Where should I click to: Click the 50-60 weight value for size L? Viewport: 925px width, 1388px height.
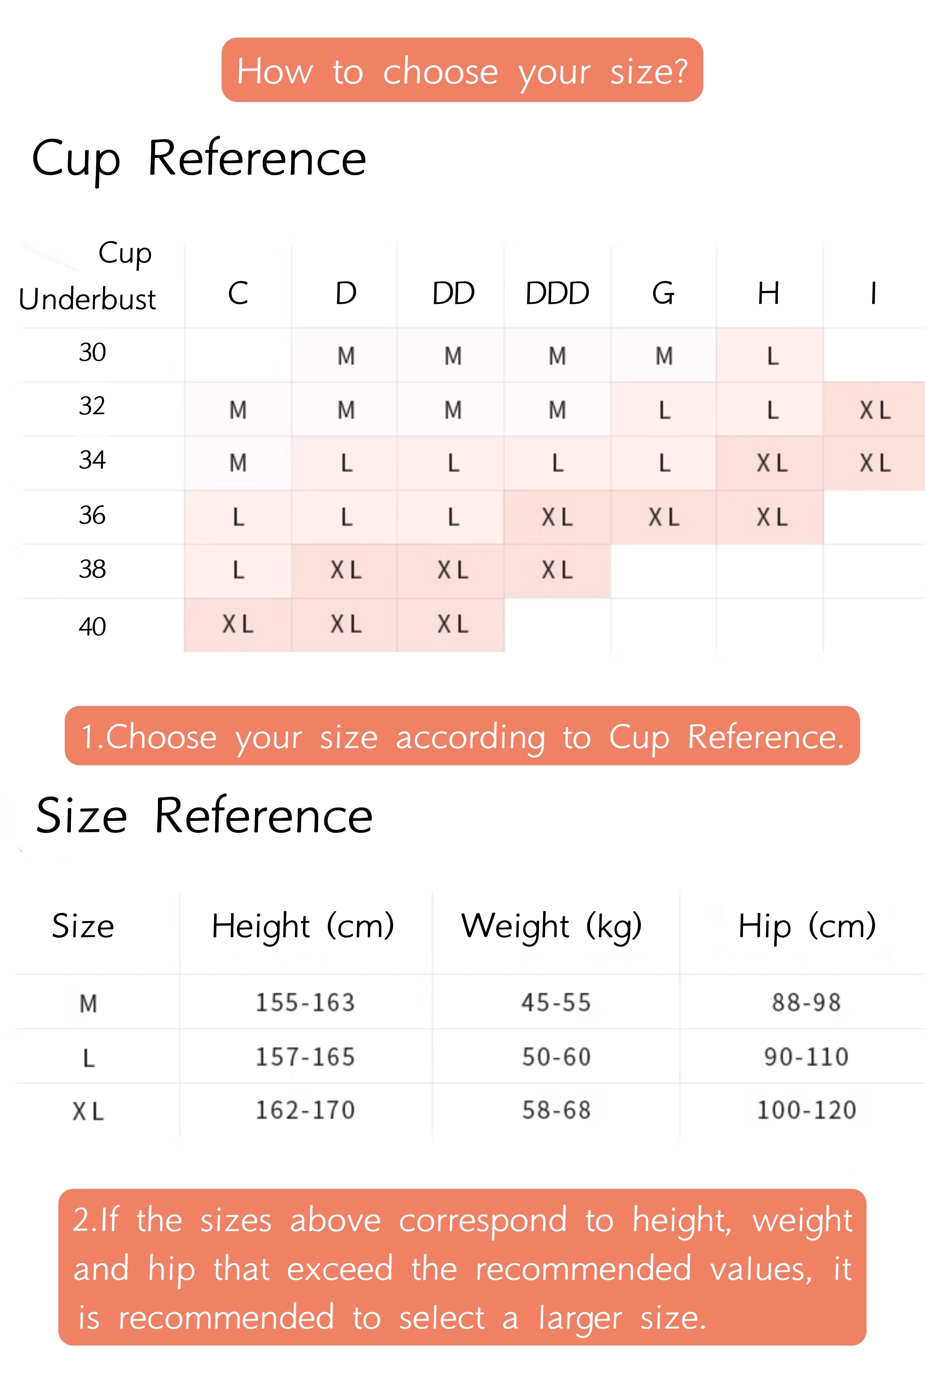coord(556,1057)
